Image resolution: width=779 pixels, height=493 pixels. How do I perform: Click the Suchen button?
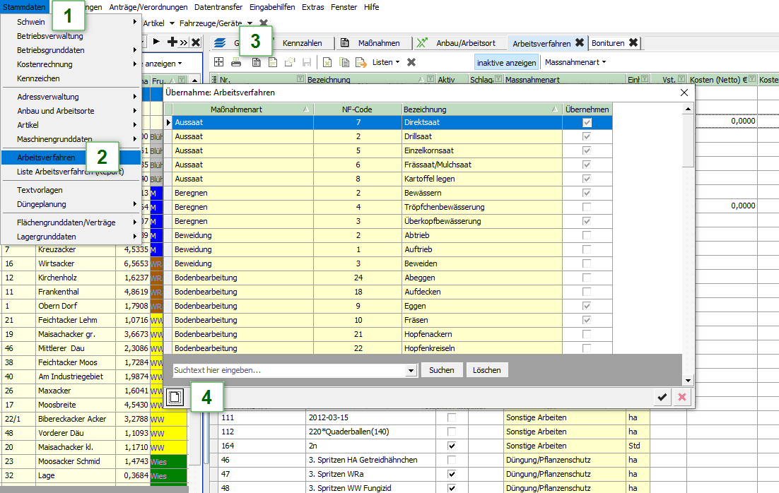[442, 370]
